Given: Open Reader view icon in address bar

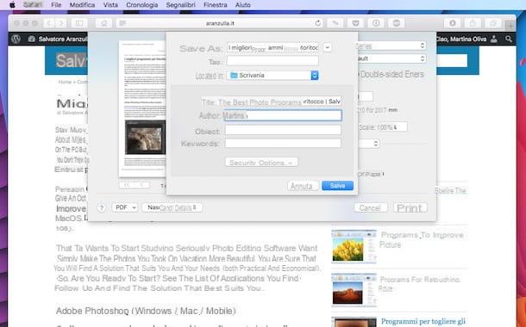Looking at the screenshot, I should coord(122,23).
